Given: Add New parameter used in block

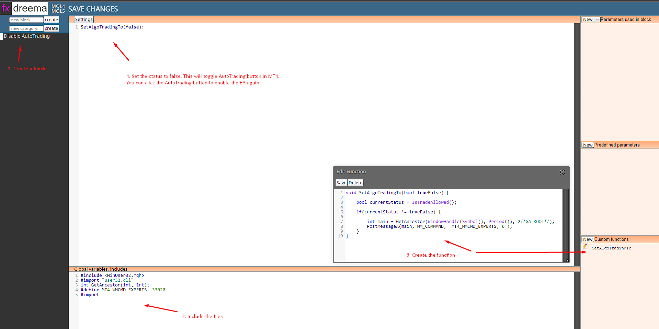Looking at the screenshot, I should [x=588, y=20].
